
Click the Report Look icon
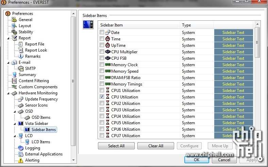[x=21, y=50]
